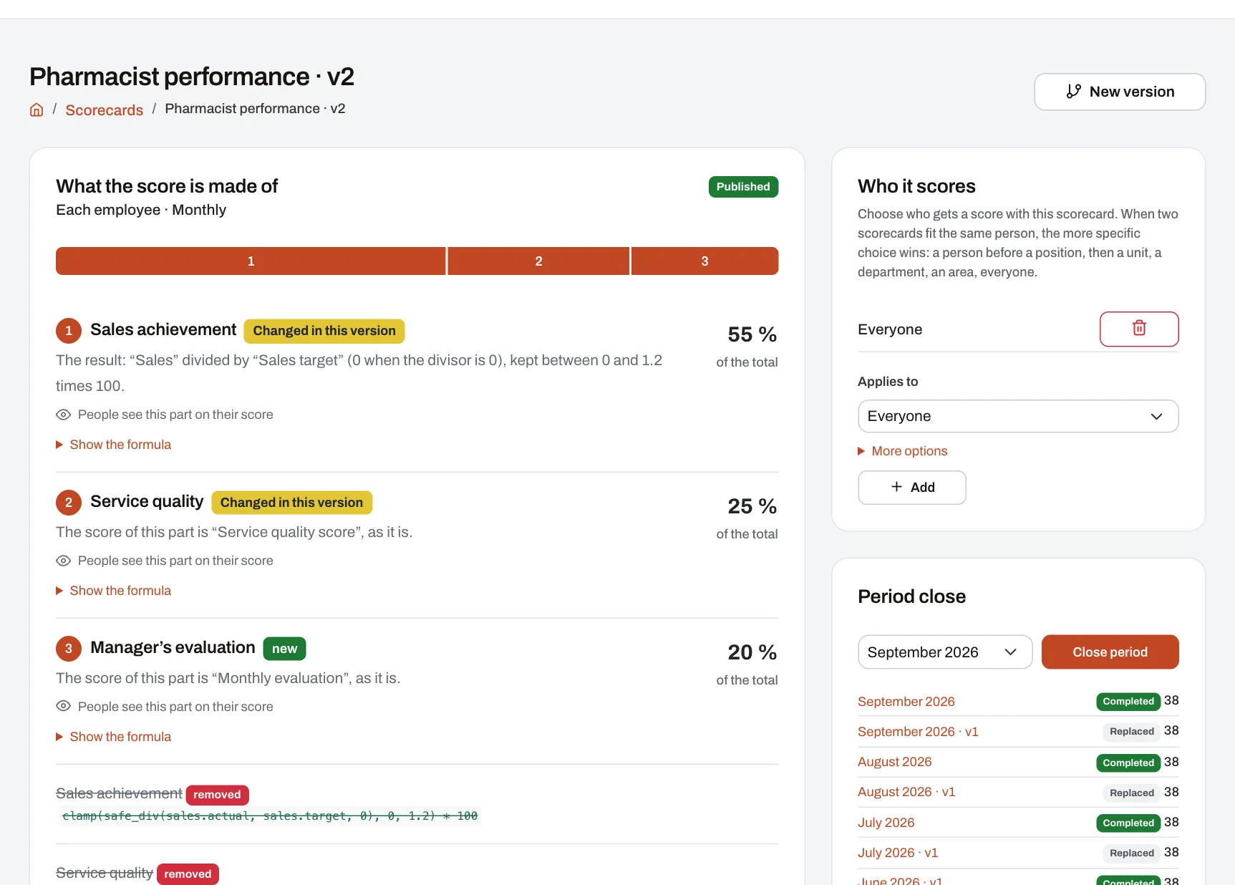Screen dimensions: 1235x885
Task: Click the Add button in Who it scores
Action: [911, 487]
